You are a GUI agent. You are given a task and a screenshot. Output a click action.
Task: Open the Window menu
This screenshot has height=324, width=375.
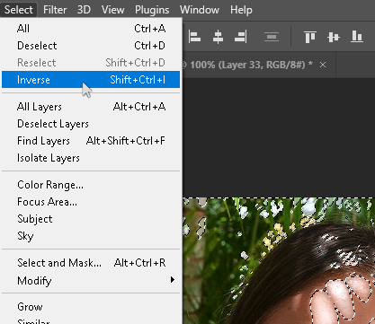(200, 10)
